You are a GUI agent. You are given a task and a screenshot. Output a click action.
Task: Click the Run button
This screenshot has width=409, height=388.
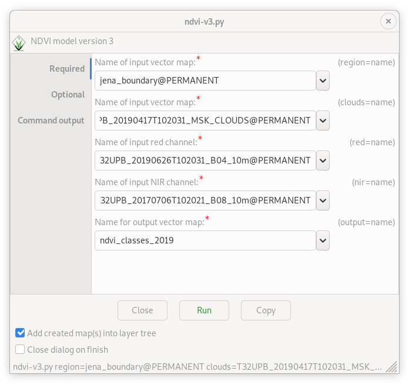click(204, 310)
